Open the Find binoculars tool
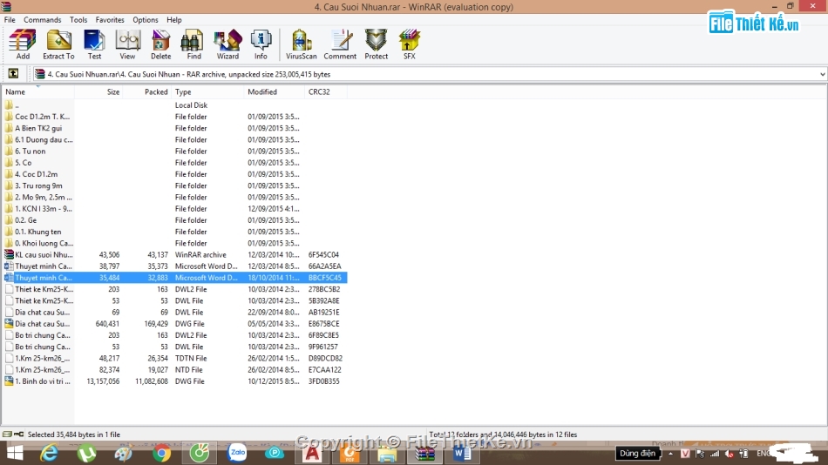This screenshot has height=465, width=828. tap(193, 44)
